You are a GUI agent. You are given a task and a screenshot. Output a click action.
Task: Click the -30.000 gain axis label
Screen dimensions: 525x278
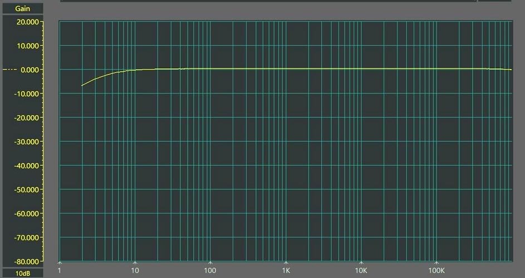pos(27,142)
